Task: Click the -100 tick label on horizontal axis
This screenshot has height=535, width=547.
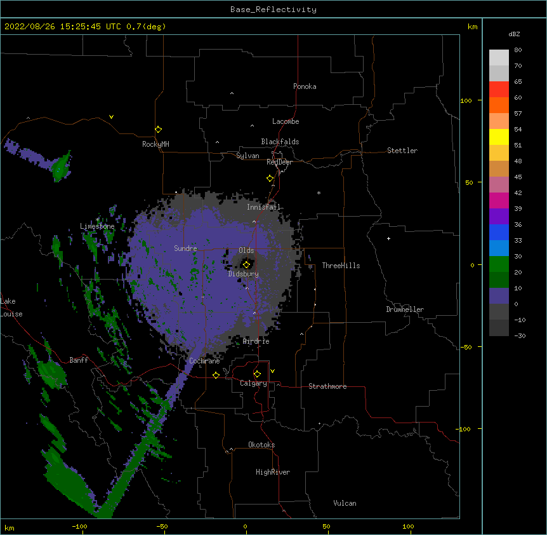Action: pos(79,526)
